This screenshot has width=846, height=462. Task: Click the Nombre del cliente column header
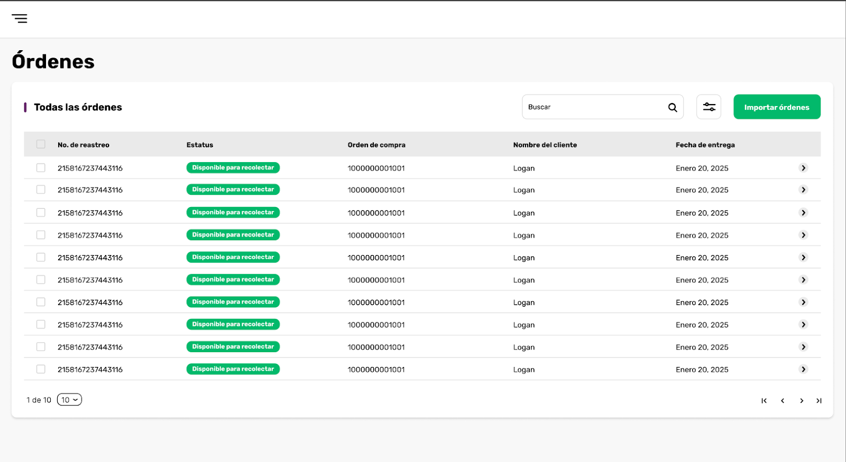click(x=545, y=145)
